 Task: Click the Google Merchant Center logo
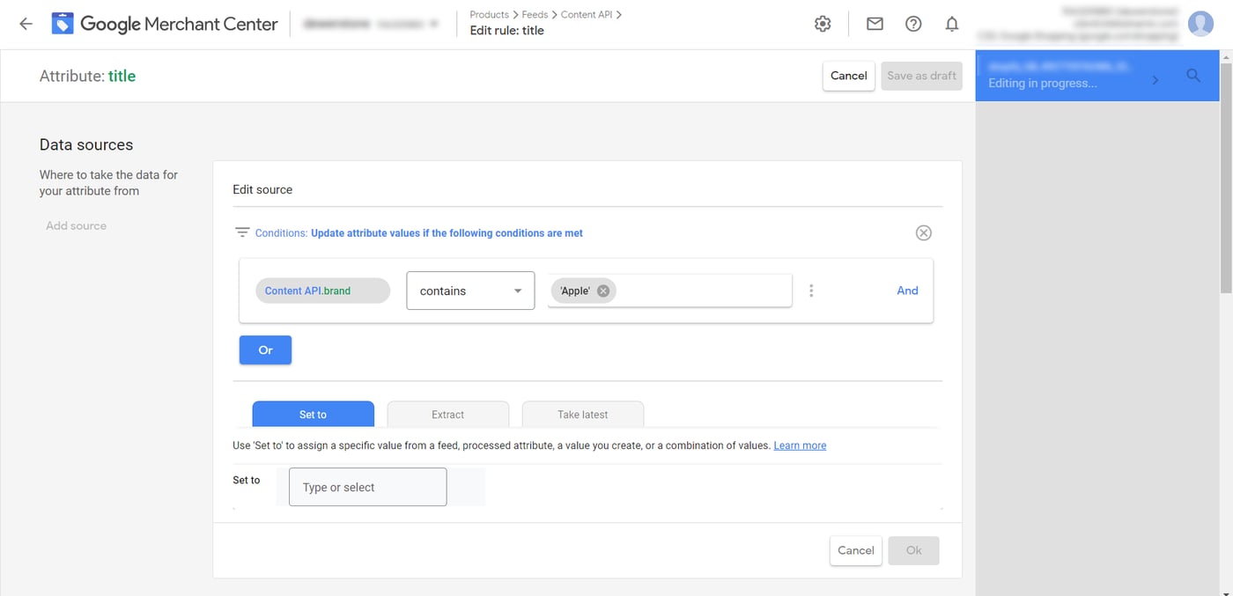164,24
